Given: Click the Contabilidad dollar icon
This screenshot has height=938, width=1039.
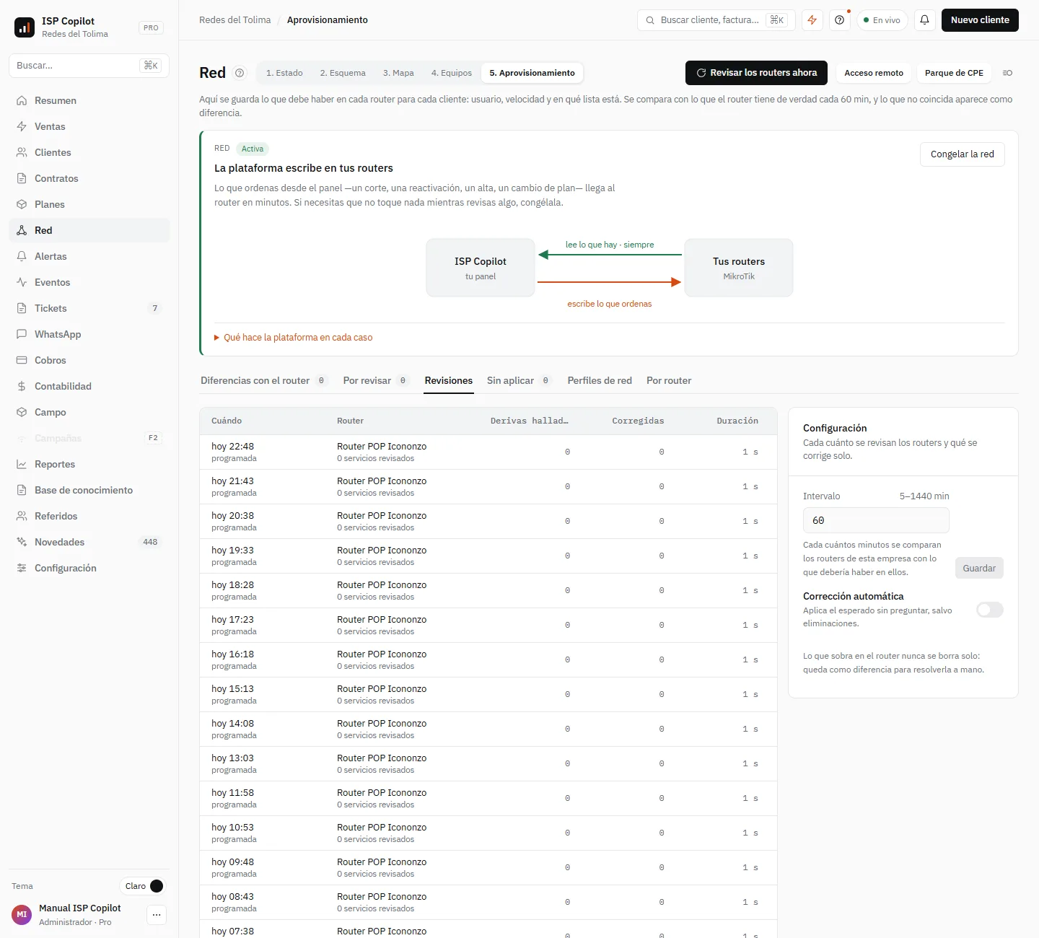Looking at the screenshot, I should click(22, 386).
